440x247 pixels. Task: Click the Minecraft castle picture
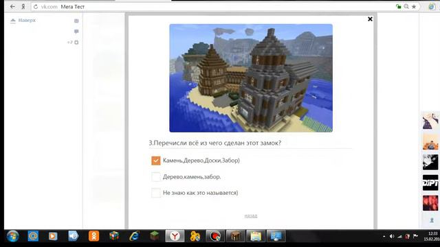coord(251,78)
